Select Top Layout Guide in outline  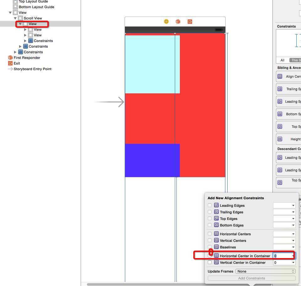click(x=33, y=2)
